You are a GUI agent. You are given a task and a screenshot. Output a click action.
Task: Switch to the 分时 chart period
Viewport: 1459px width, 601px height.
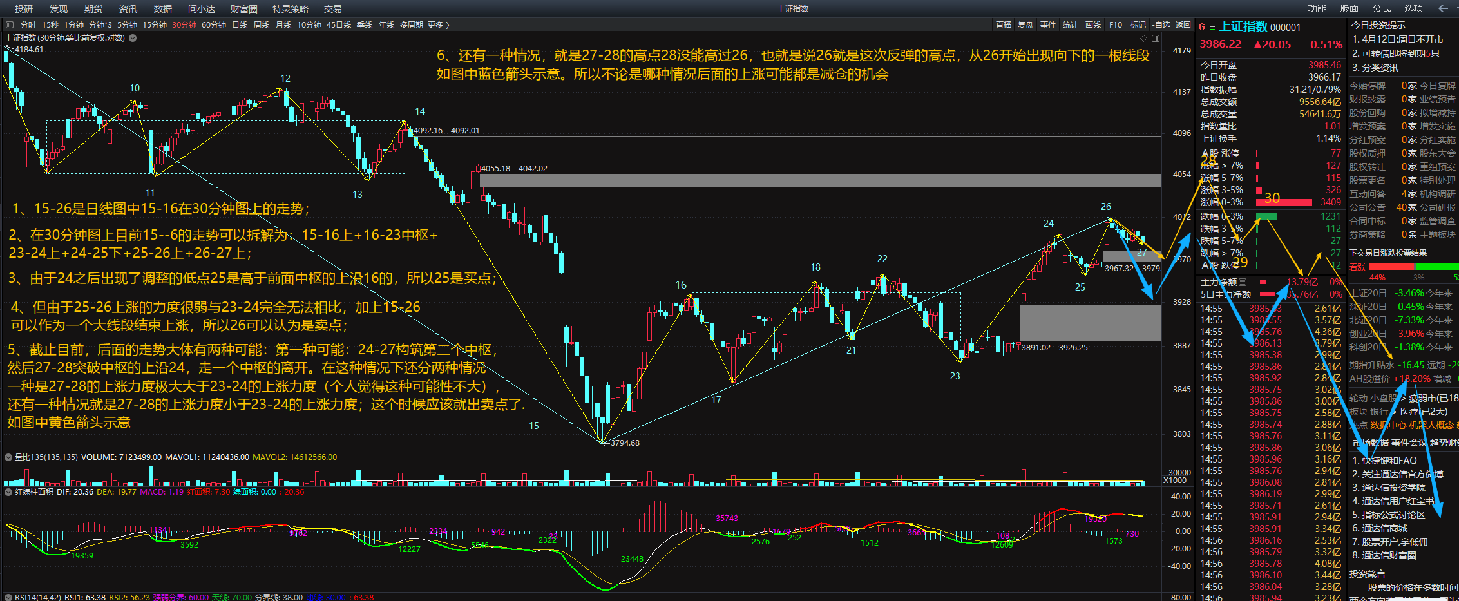pyautogui.click(x=28, y=25)
